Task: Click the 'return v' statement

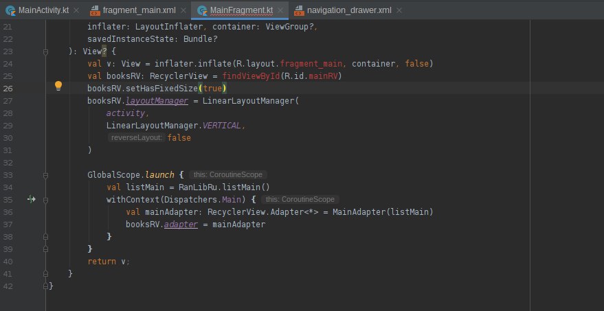Action: click(x=107, y=262)
